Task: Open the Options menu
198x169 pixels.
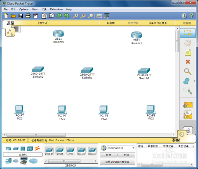Action: [24, 10]
